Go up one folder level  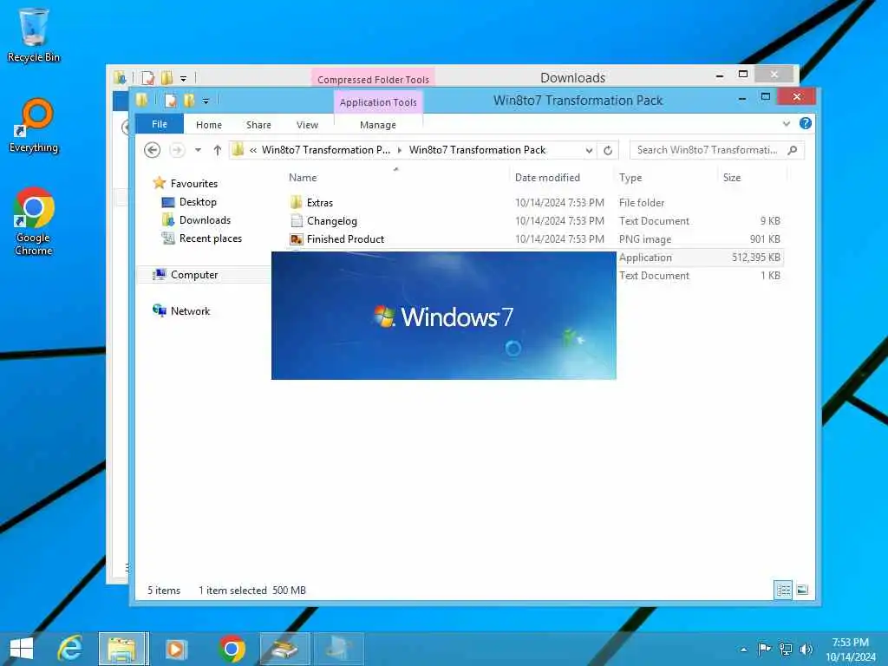pos(218,150)
